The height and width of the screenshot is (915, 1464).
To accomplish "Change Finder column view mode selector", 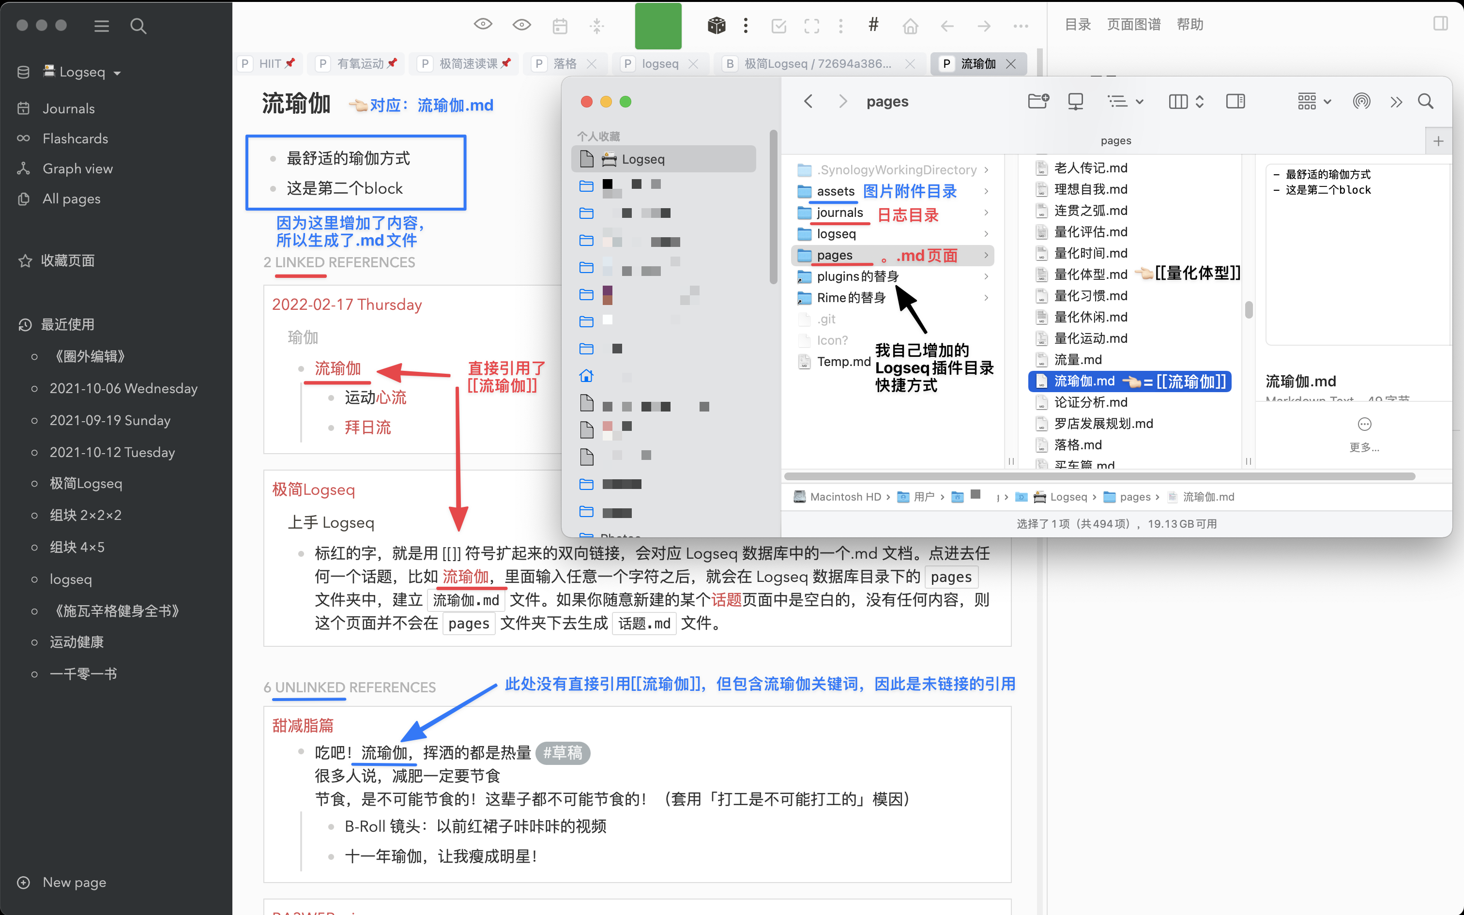I will [1186, 101].
